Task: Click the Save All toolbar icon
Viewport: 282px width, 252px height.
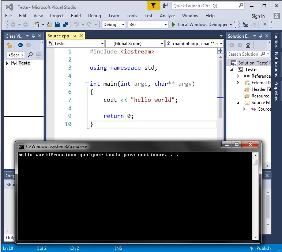Action: [65, 25]
